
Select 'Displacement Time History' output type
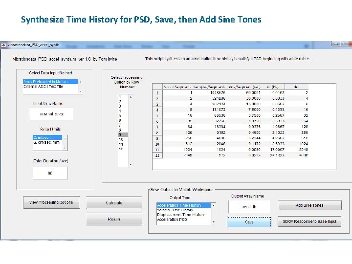click(x=183, y=215)
